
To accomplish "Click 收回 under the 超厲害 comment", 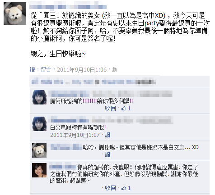I will (110, 188).
